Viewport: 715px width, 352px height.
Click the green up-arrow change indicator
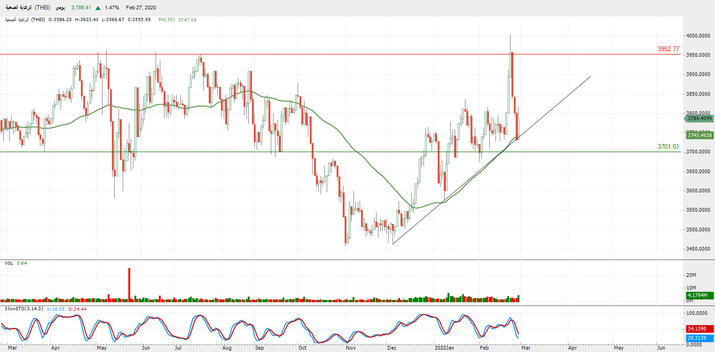(x=98, y=8)
